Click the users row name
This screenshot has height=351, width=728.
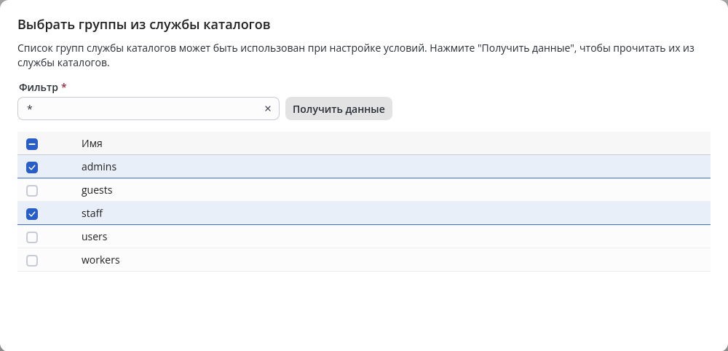coord(94,237)
